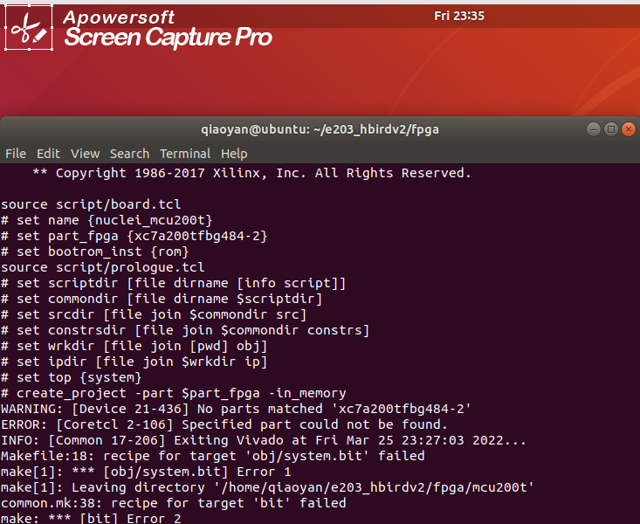This screenshot has width=640, height=524.
Task: Click the WARNING Device 21-436 line
Action: tap(236, 409)
